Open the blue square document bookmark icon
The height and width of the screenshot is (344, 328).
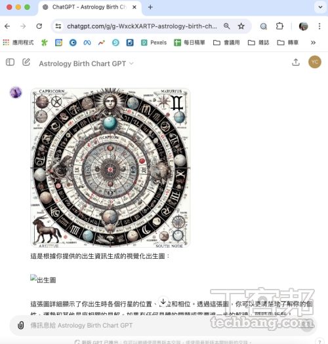click(130, 43)
